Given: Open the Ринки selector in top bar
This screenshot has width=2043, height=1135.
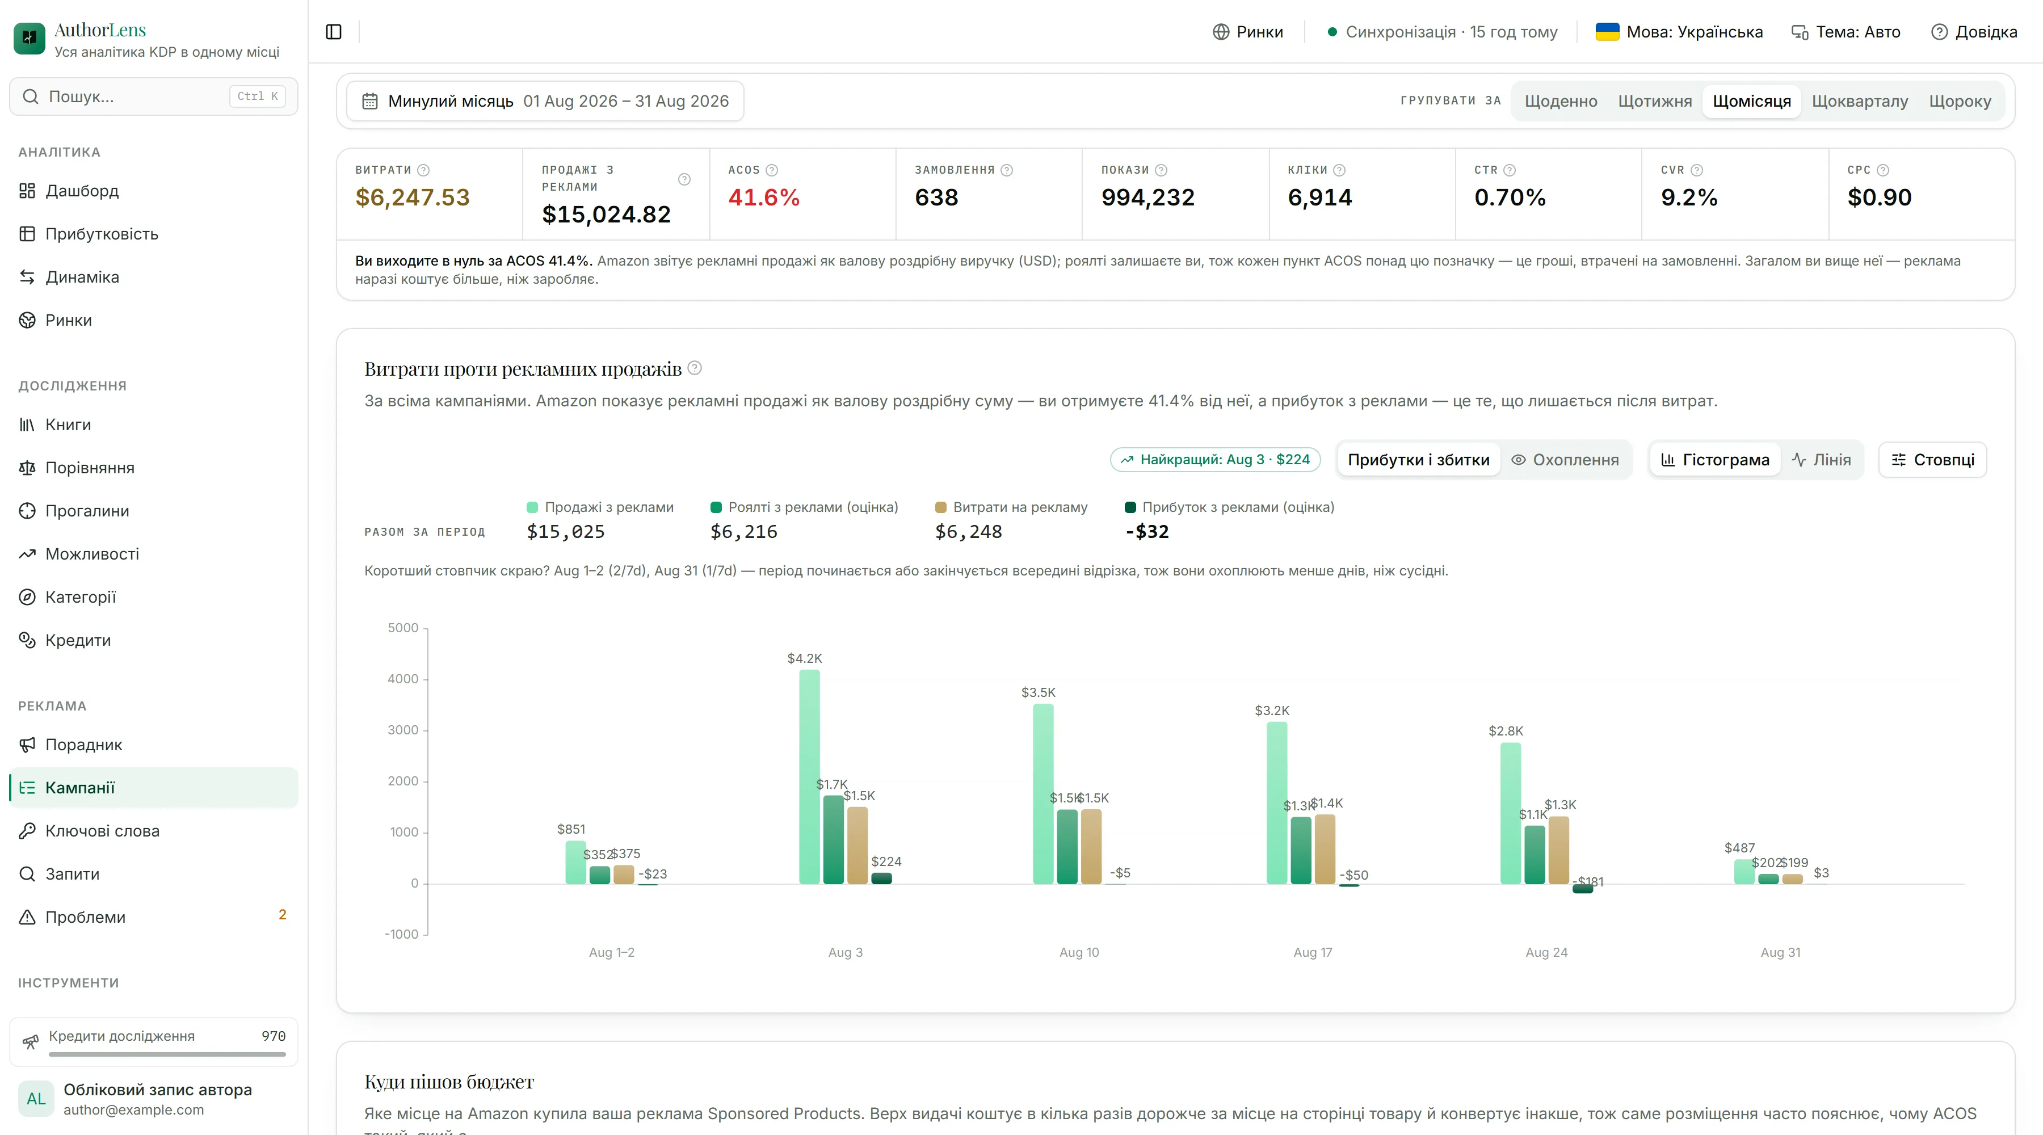Looking at the screenshot, I should pyautogui.click(x=1247, y=32).
